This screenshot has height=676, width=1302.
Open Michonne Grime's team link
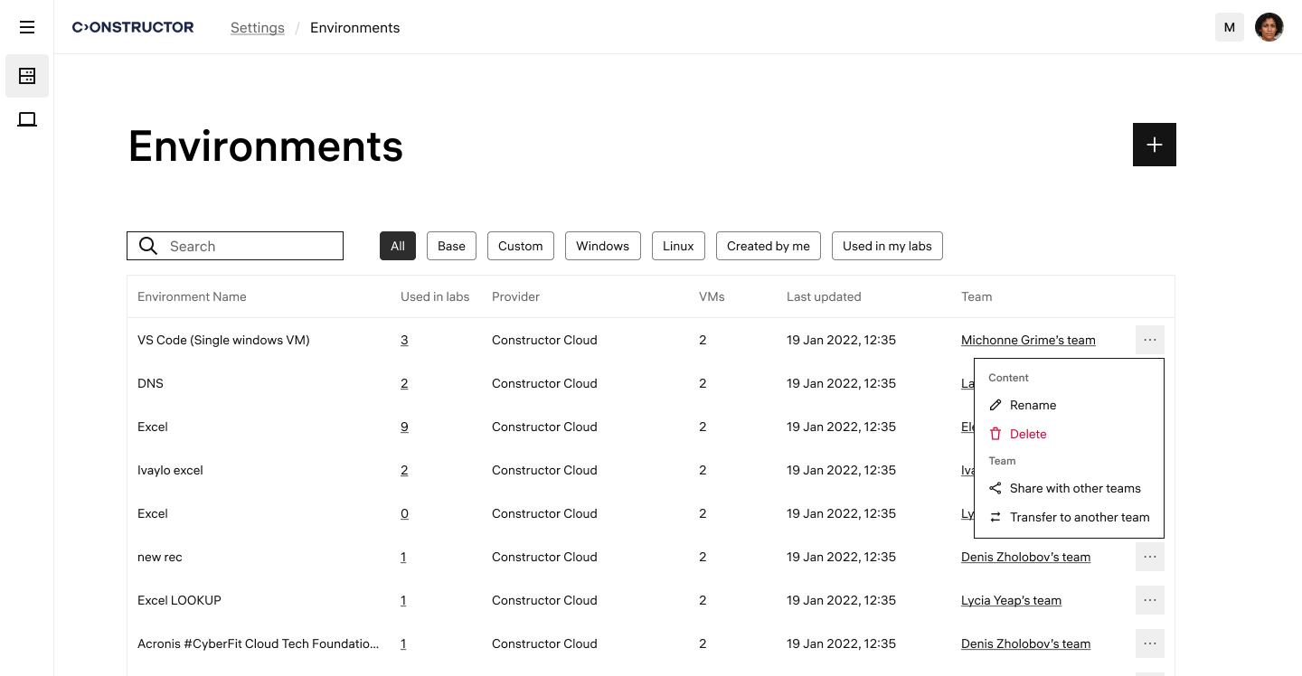(x=1028, y=340)
